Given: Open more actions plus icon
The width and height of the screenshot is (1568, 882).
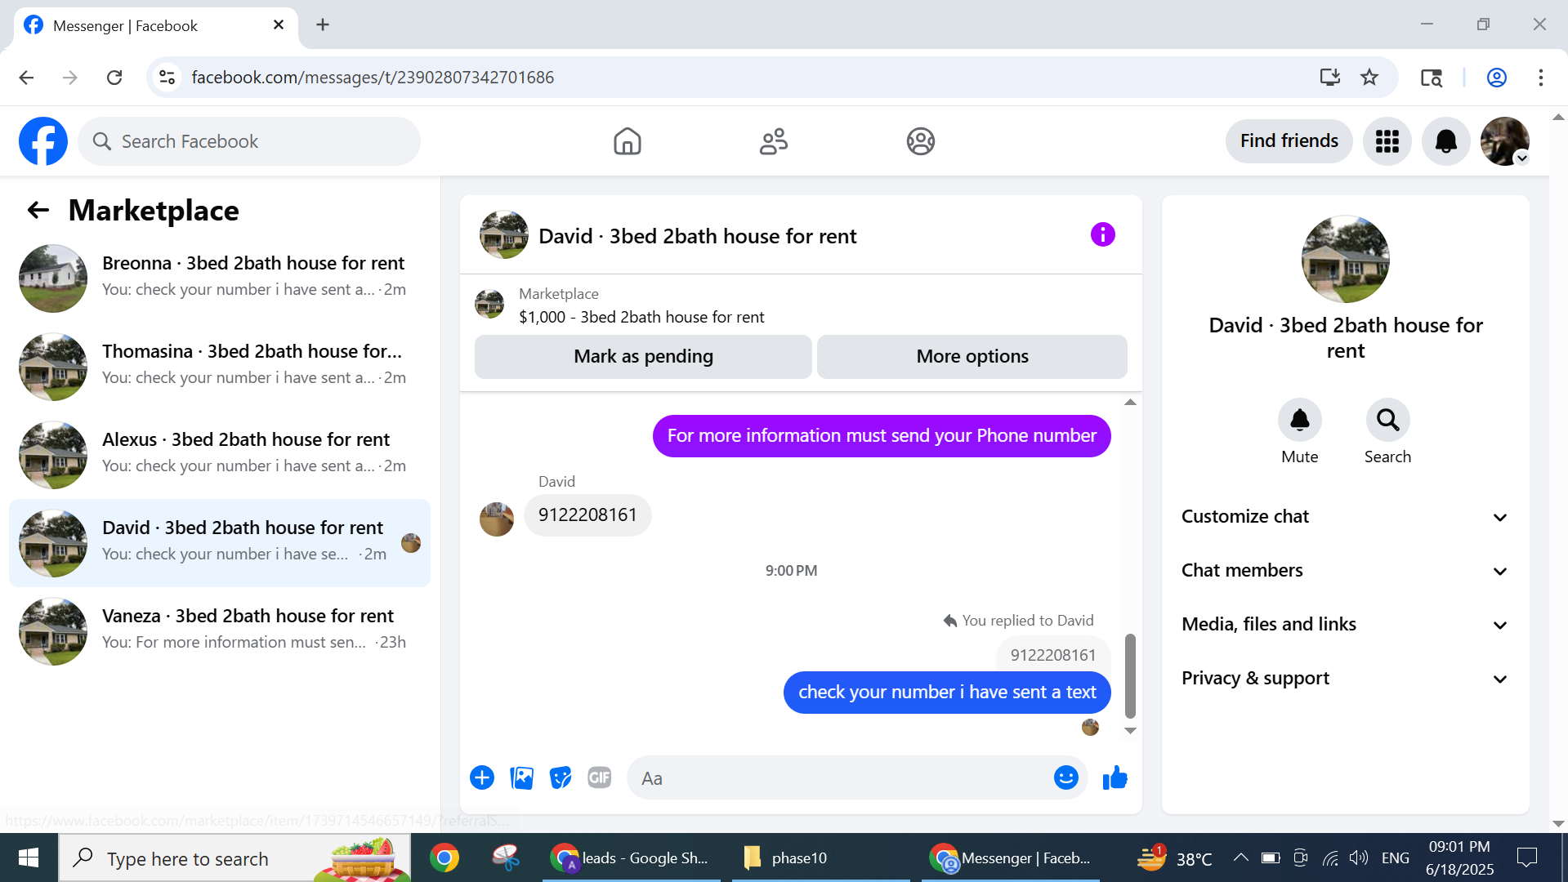Looking at the screenshot, I should tap(482, 777).
